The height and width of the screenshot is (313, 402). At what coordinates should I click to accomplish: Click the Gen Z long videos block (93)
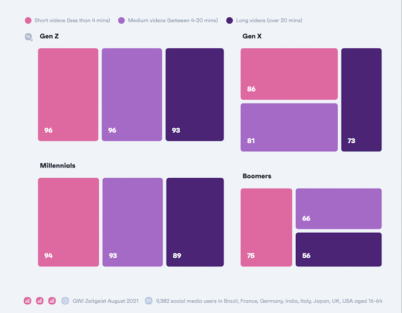click(x=195, y=94)
